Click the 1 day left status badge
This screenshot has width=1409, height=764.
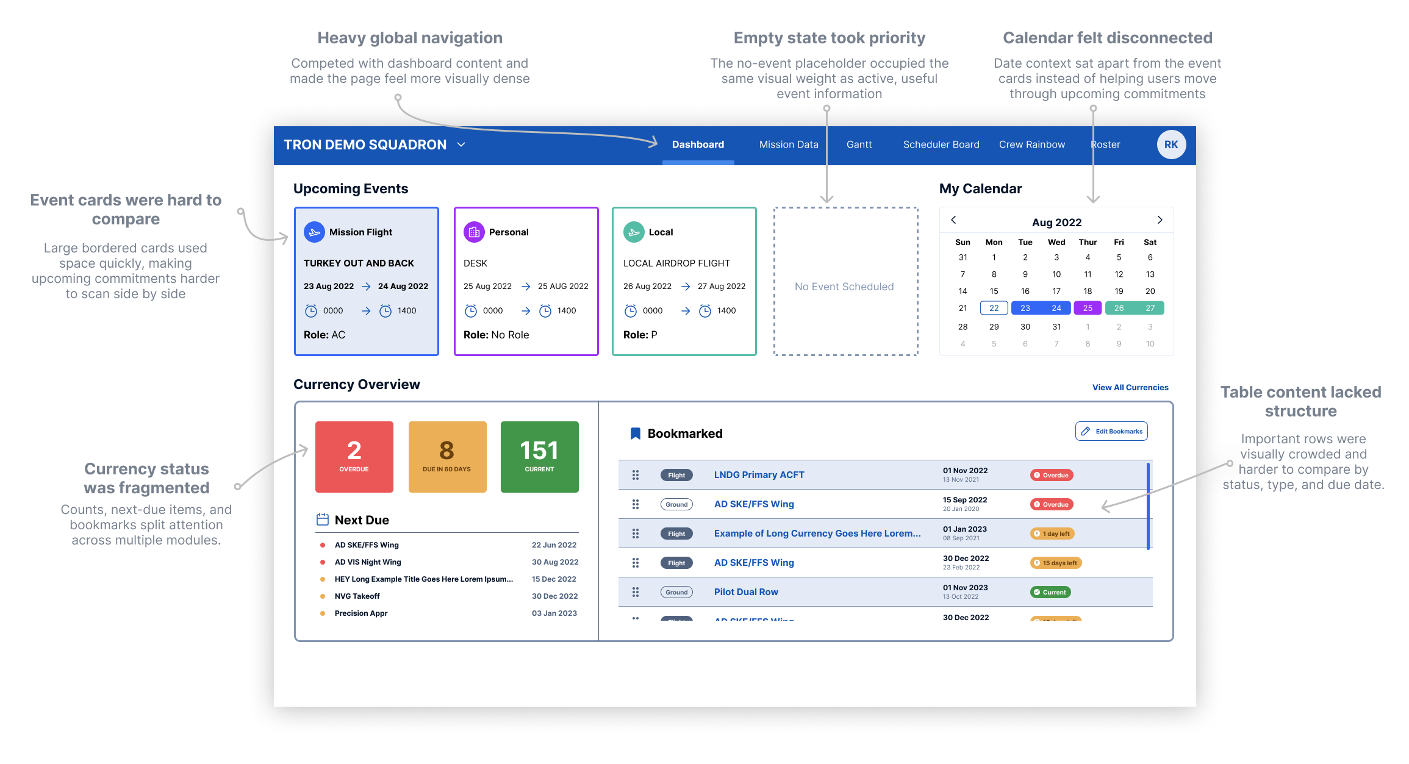1052,534
